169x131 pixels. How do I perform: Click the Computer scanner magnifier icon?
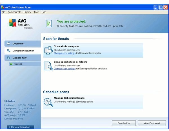coord(8,51)
